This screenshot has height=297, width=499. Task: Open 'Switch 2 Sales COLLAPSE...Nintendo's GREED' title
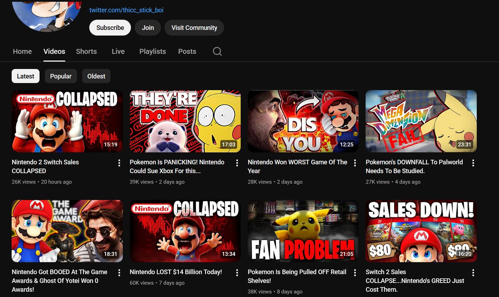(415, 280)
